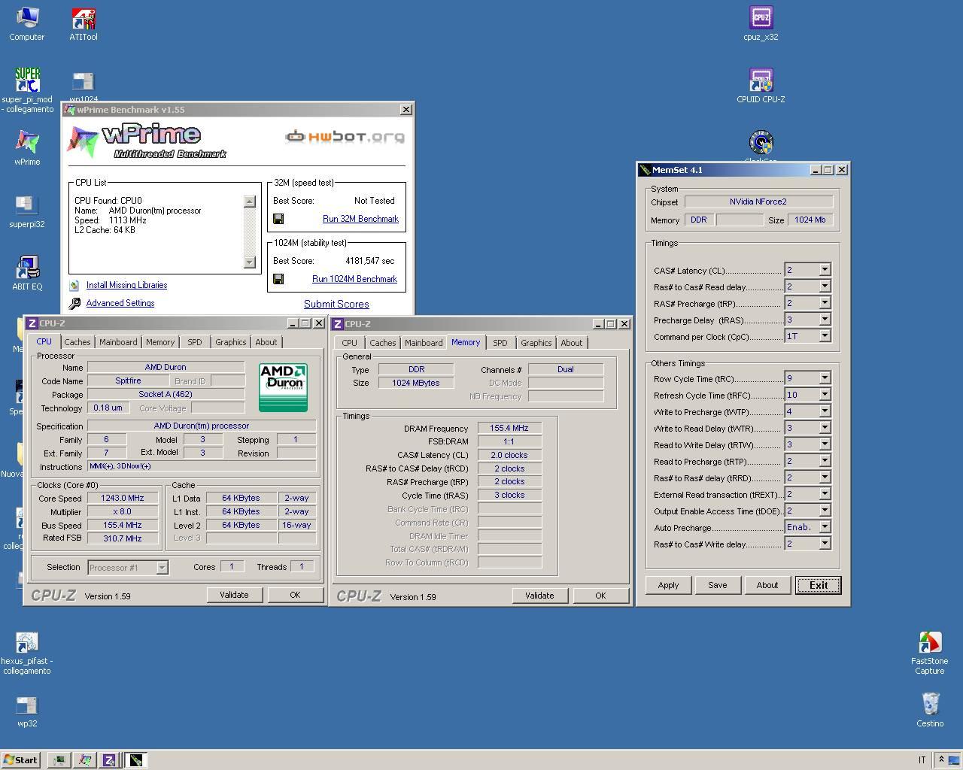Image resolution: width=963 pixels, height=770 pixels.
Task: Click the Core Speed value 1243.0 MHz
Action: click(123, 498)
